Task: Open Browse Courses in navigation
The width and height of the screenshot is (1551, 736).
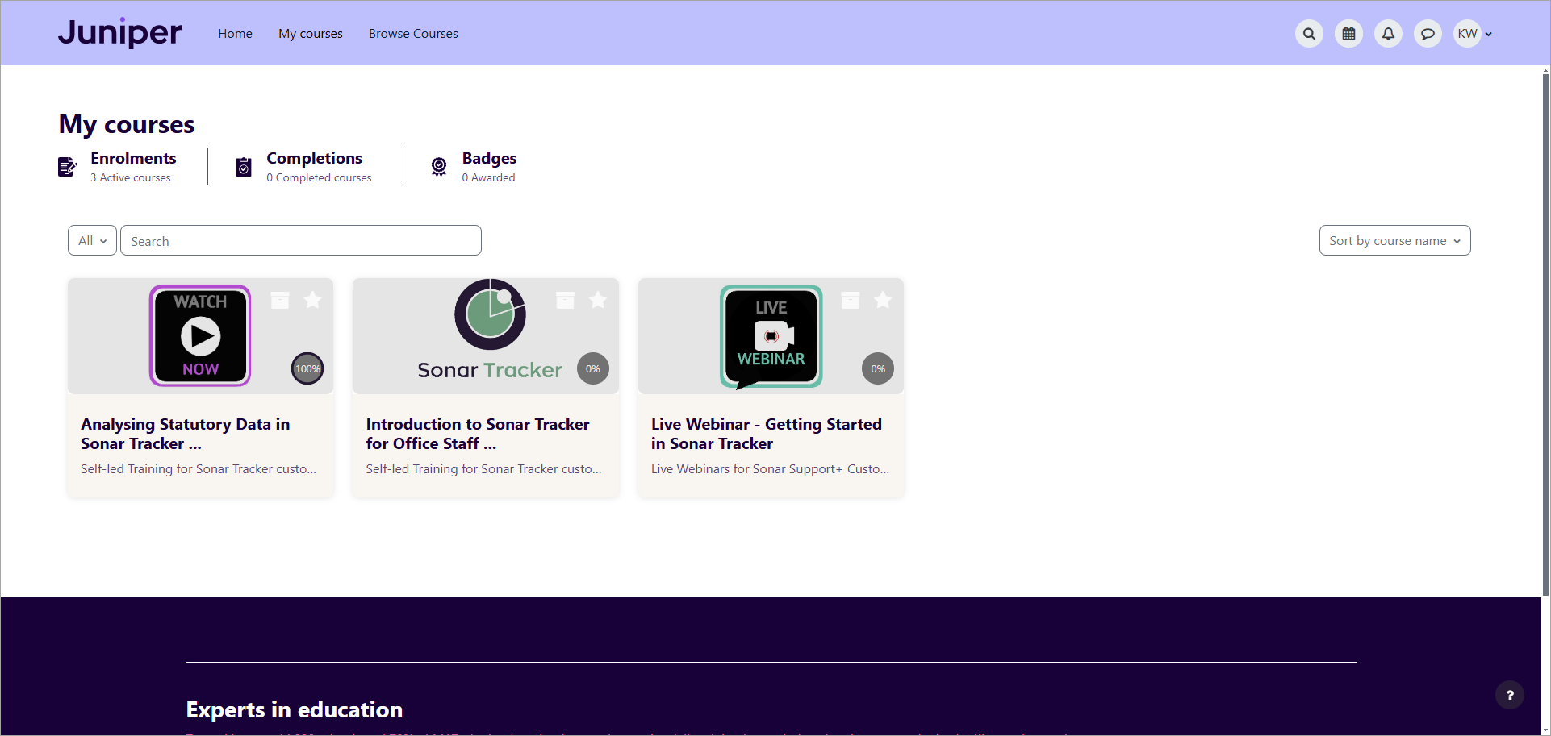Action: coord(413,34)
